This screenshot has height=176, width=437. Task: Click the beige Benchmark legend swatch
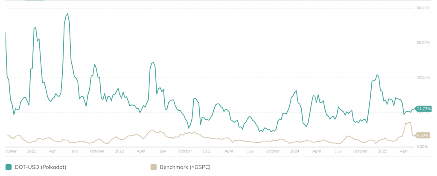click(x=154, y=167)
